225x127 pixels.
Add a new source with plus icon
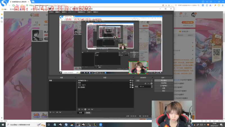click(79, 110)
